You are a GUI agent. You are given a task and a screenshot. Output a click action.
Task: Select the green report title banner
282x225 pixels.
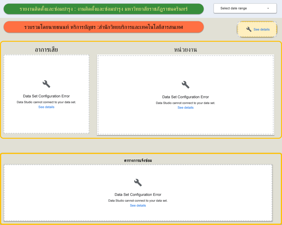tap(104, 9)
